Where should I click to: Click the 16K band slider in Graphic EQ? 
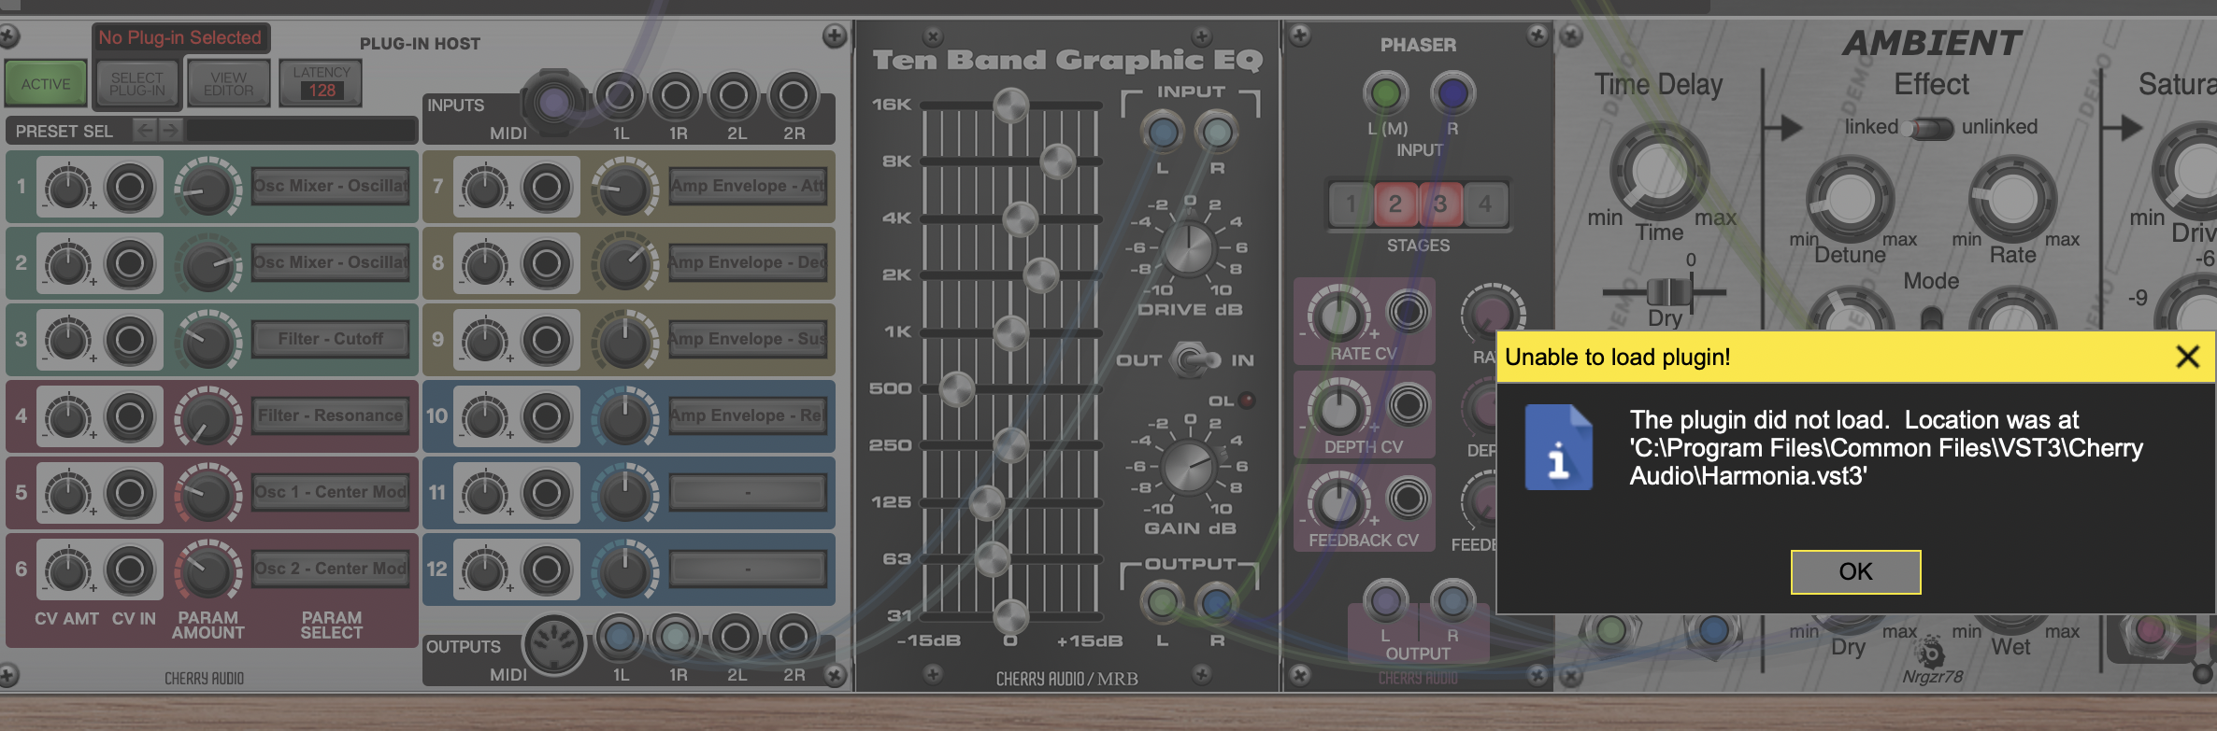coord(1011,105)
